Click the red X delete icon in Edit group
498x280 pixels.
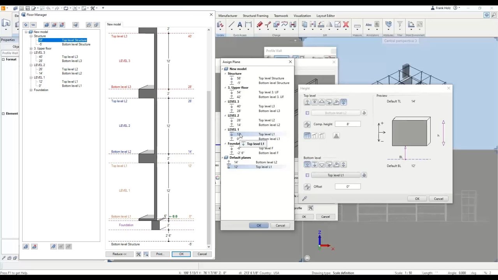(346, 24)
